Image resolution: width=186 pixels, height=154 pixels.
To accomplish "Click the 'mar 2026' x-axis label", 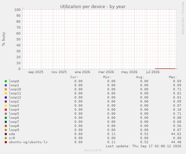I will tap(106, 72).
